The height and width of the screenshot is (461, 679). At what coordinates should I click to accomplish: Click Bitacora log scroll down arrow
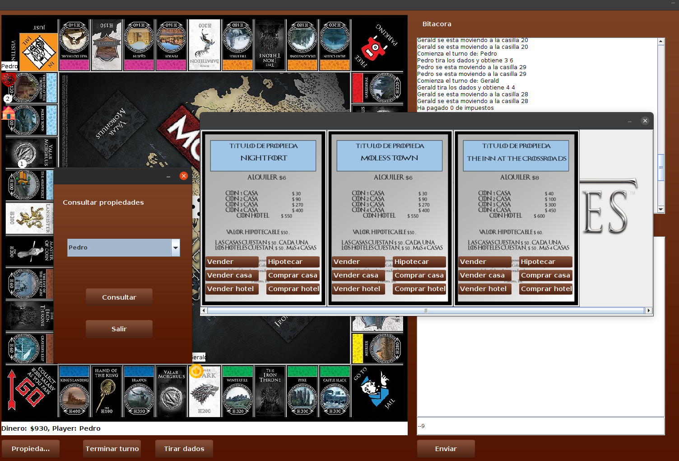click(661, 209)
